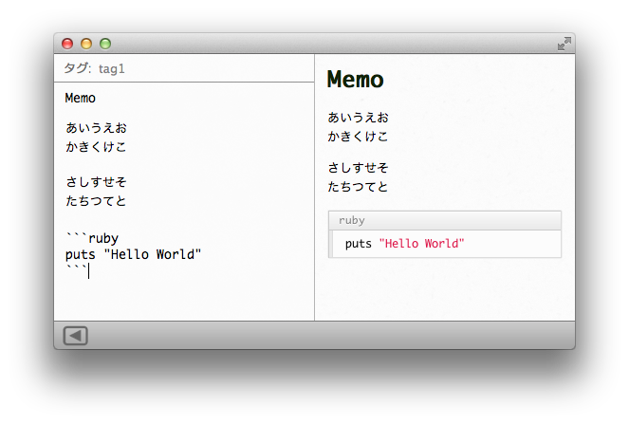Screen dimensions: 629x424
Task: Click 'かきくけこ' in the preview pane
Action: pos(358,137)
